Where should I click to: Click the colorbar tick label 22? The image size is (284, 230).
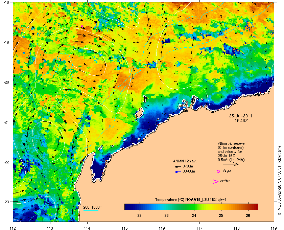[x=139, y=215]
